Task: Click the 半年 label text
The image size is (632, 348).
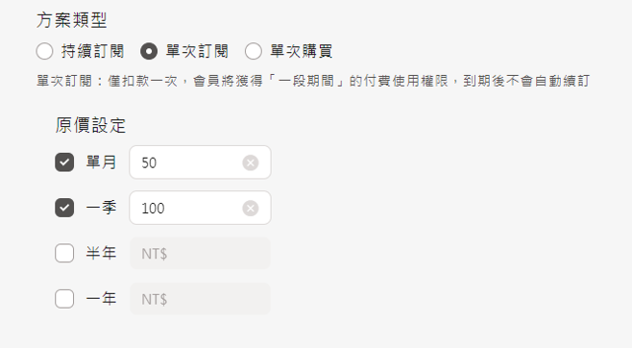Action: pyautogui.click(x=101, y=253)
